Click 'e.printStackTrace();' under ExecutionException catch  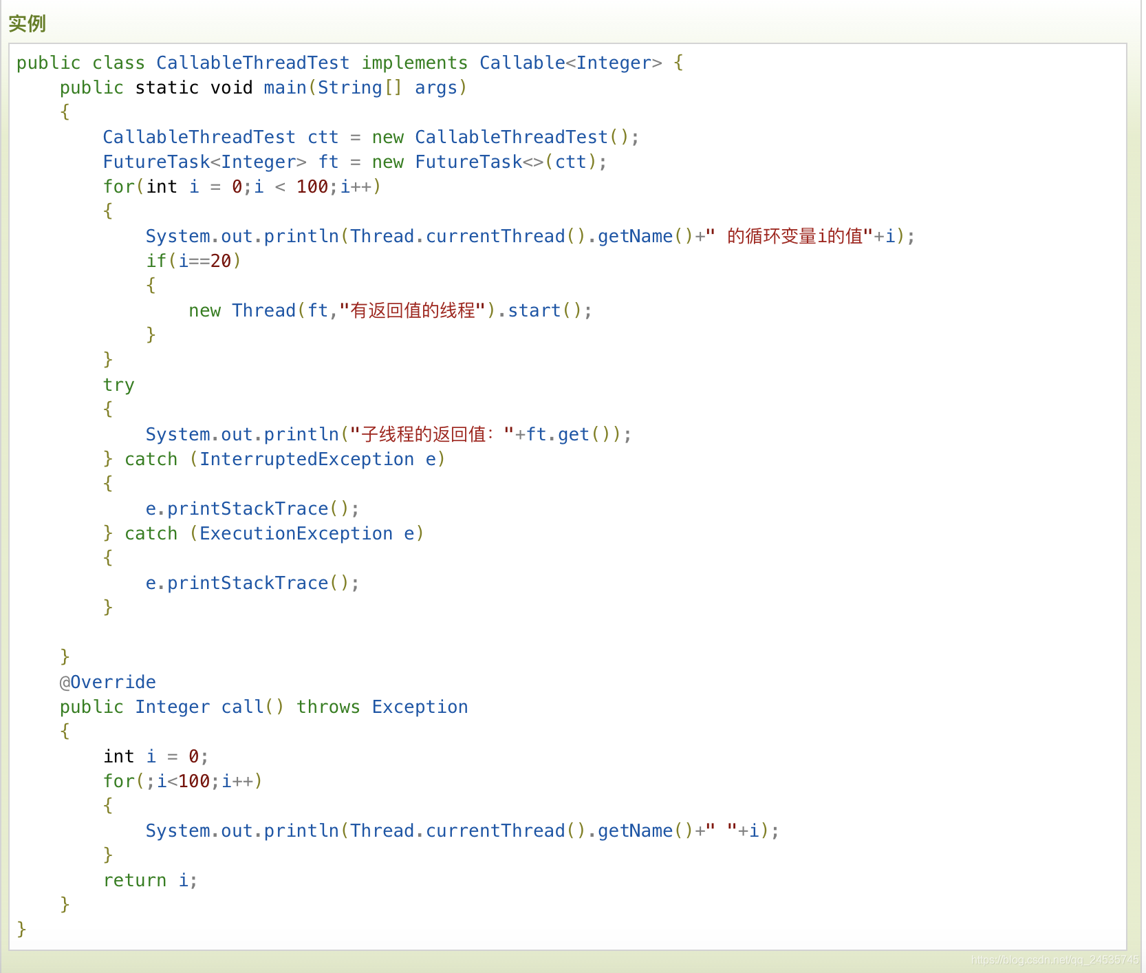(252, 584)
